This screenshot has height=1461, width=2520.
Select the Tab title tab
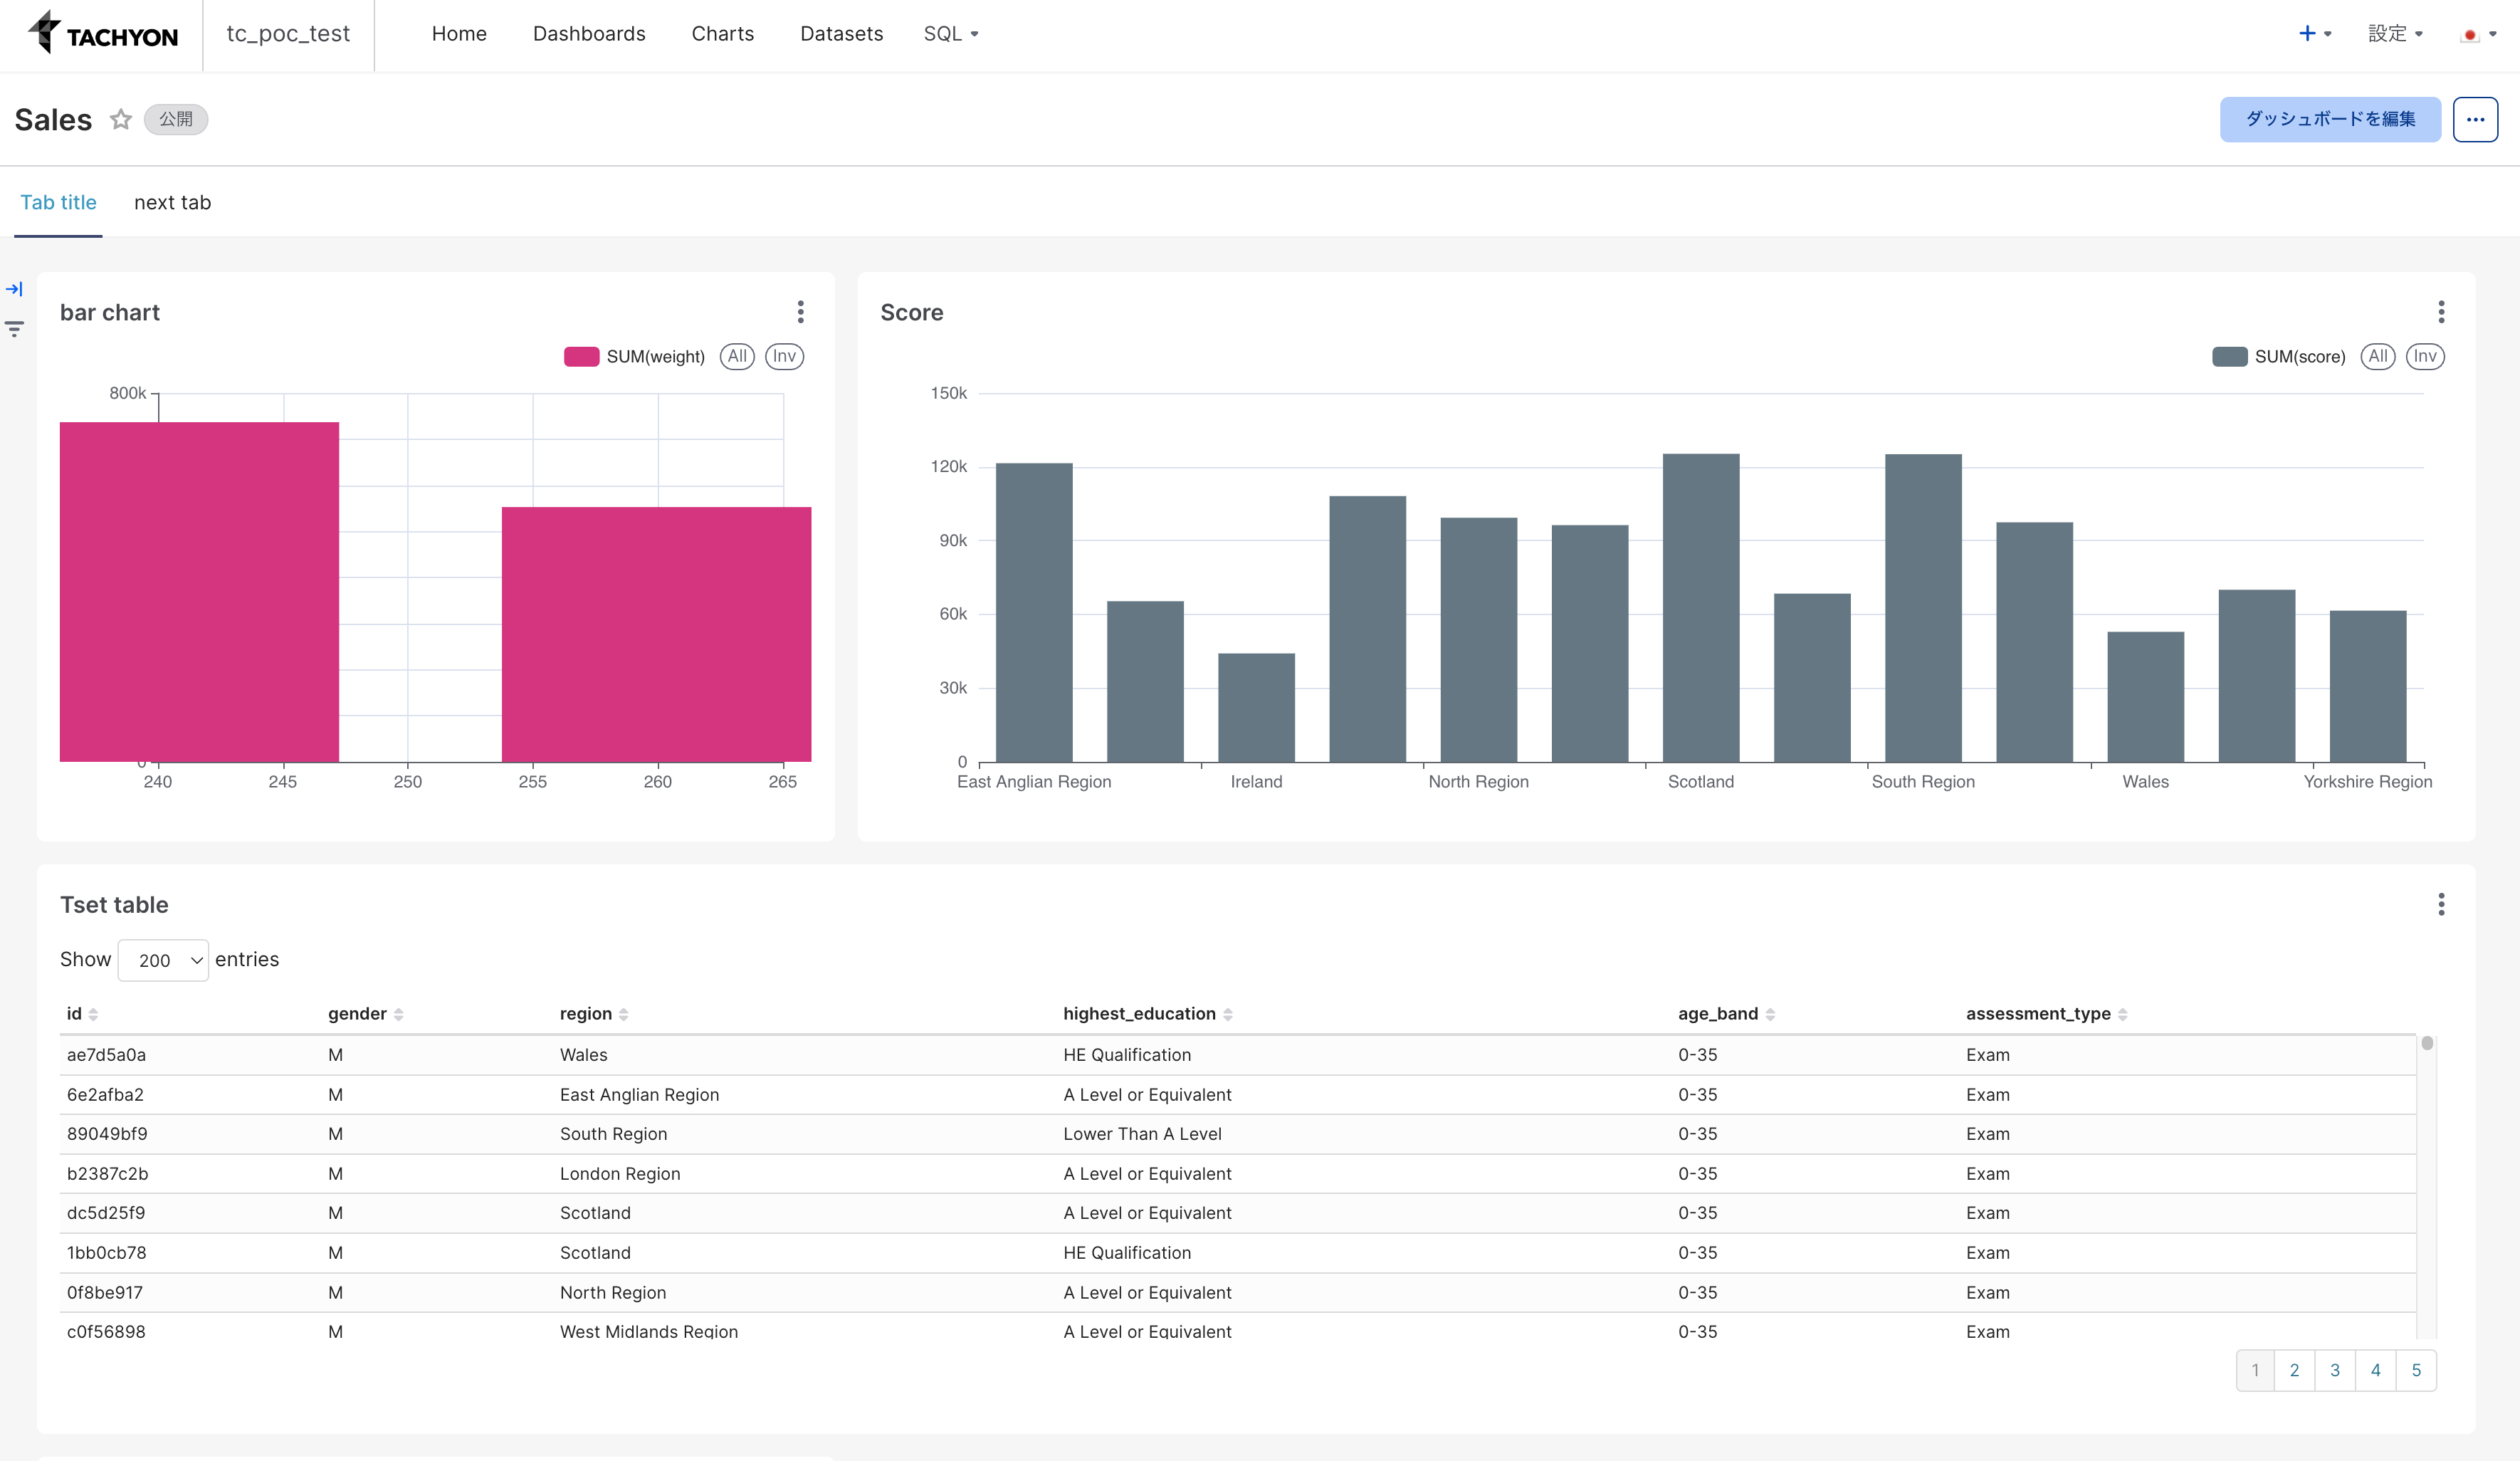pyautogui.click(x=58, y=202)
